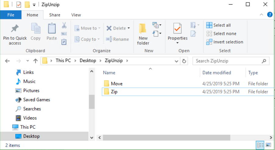The image size is (275, 150).
Task: Click the Paste clipboard icon
Action: [52, 29]
